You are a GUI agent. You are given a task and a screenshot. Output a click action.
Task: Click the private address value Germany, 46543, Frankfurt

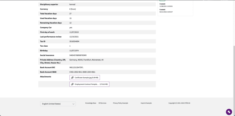pyautogui.click(x=86, y=60)
